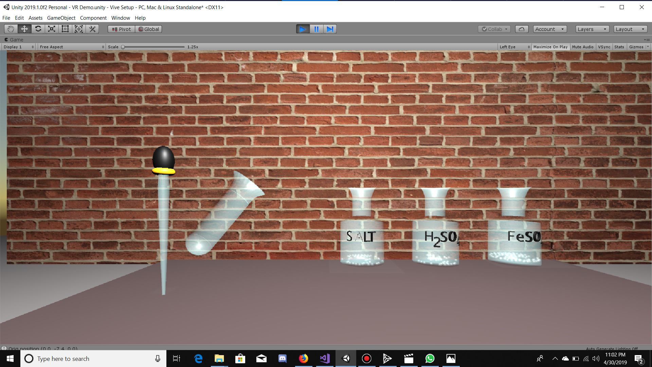Open the Help menu
Image resolution: width=652 pixels, height=367 pixels.
[140, 18]
